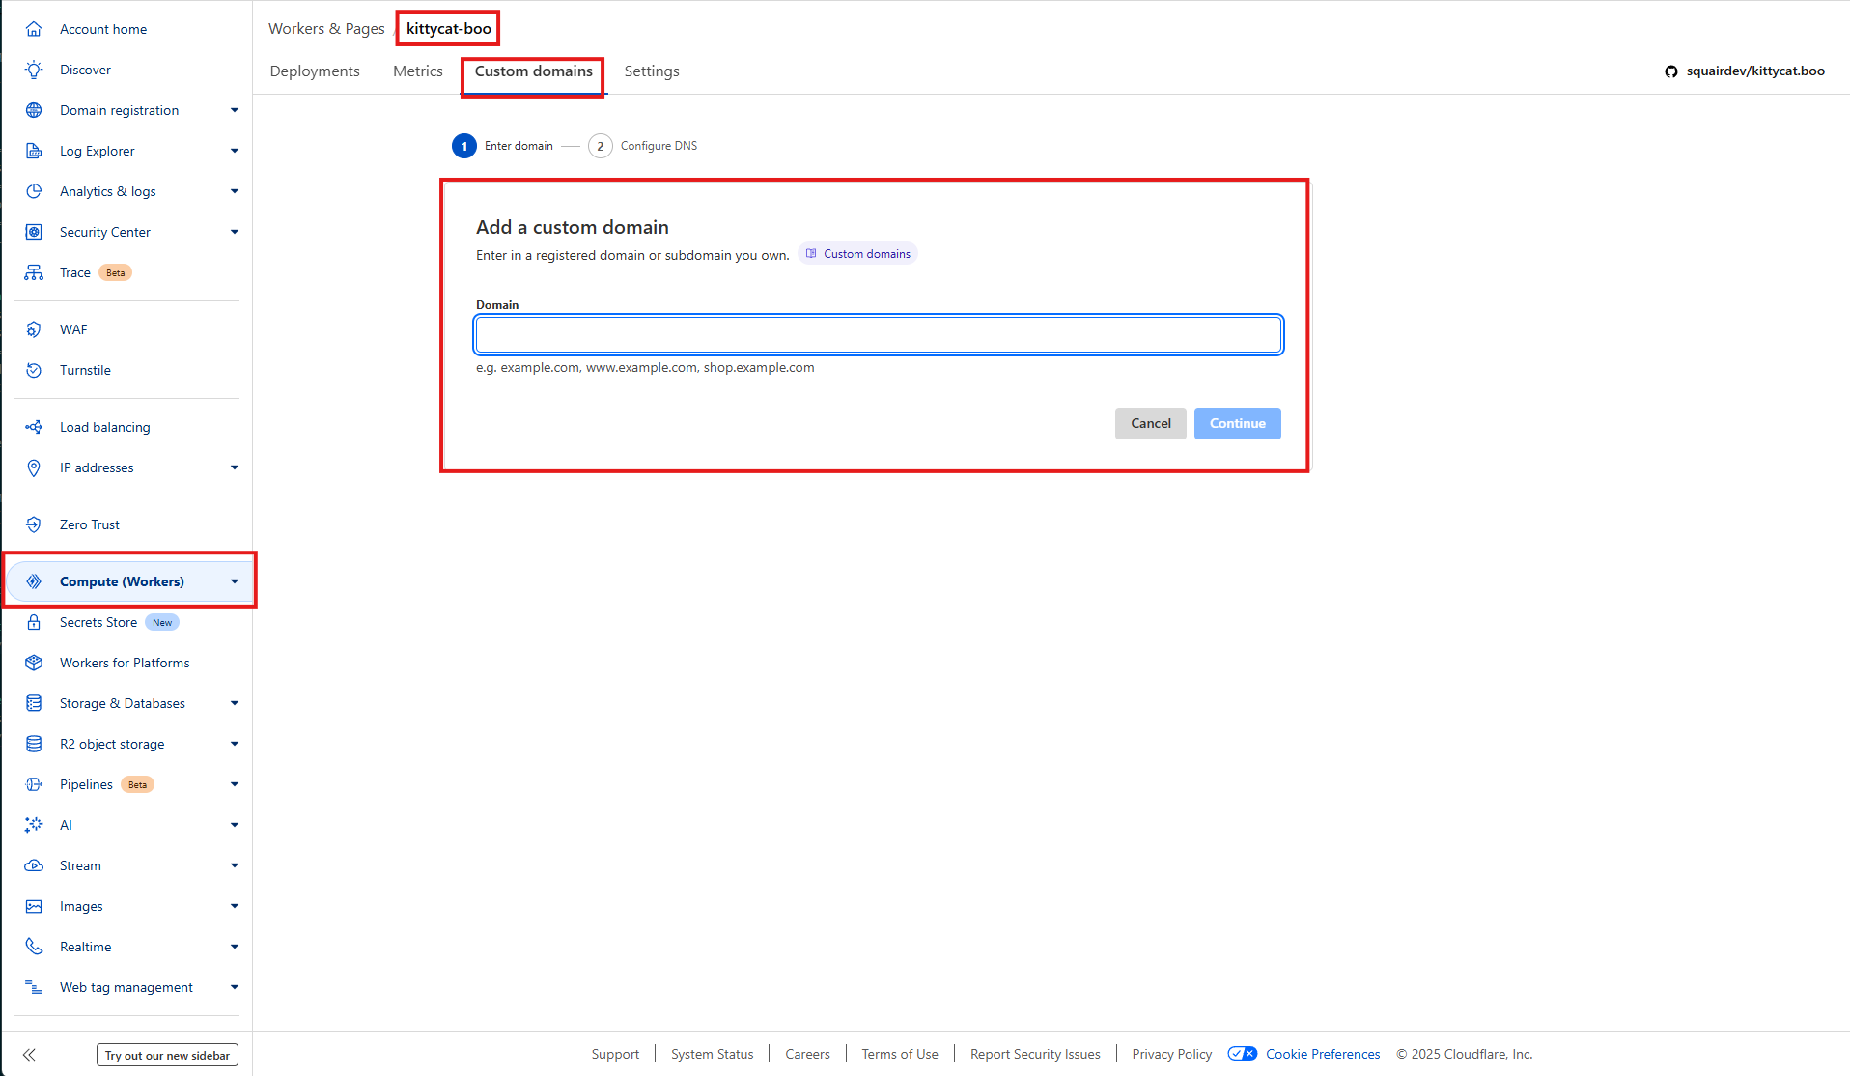Select the Turnstile icon
The width and height of the screenshot is (1850, 1076).
34,370
